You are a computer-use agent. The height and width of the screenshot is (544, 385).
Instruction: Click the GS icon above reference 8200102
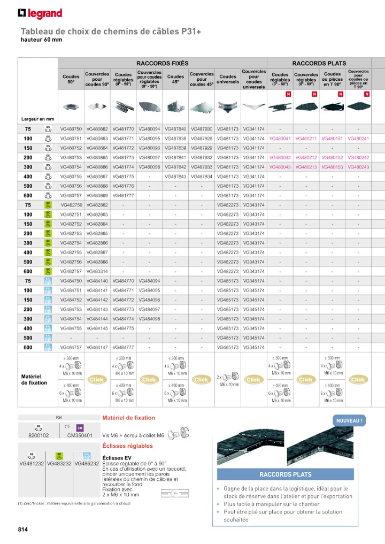38,427
